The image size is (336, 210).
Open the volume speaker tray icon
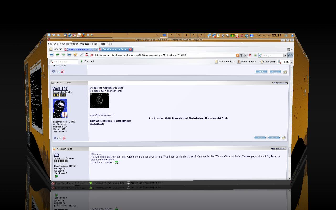(x=247, y=35)
